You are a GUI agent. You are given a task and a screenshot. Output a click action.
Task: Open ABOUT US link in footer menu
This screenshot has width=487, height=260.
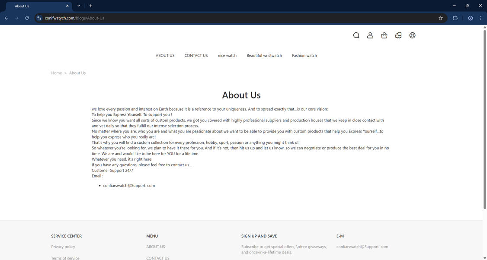(156, 247)
